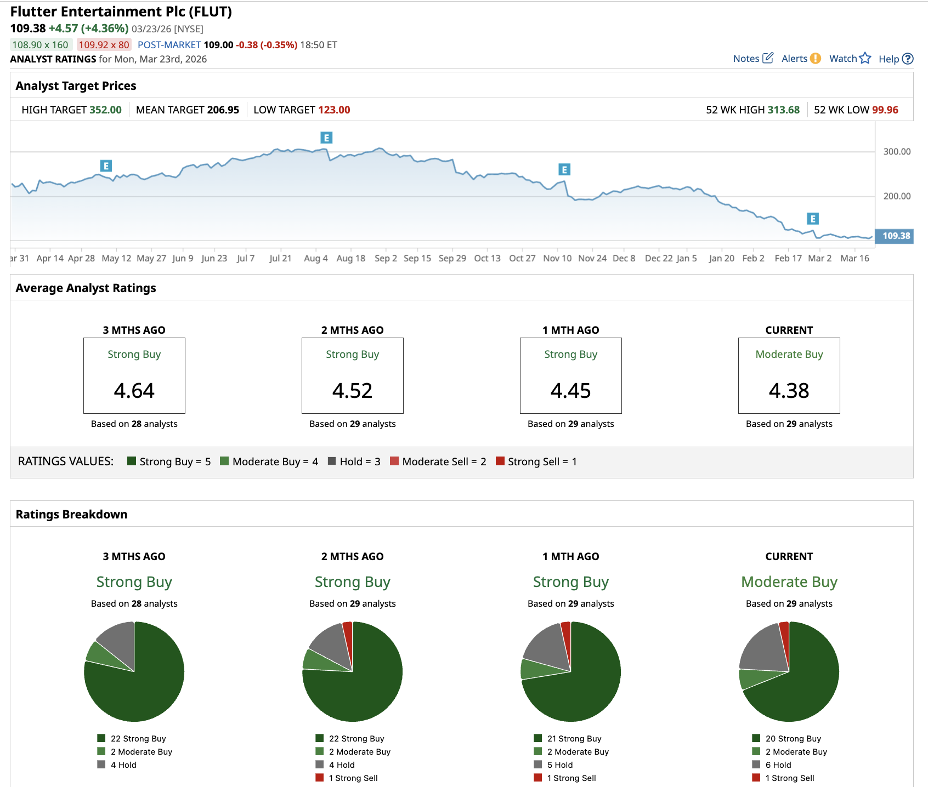This screenshot has height=787, width=928.
Task: Open the Help question mark icon
Action: (x=908, y=59)
